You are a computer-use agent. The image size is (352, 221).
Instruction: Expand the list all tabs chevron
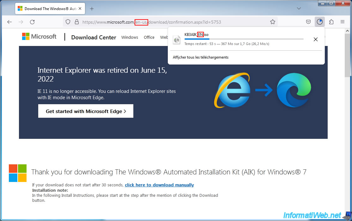pos(299,9)
